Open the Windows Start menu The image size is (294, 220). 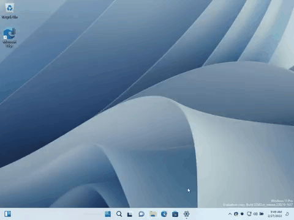click(x=108, y=214)
